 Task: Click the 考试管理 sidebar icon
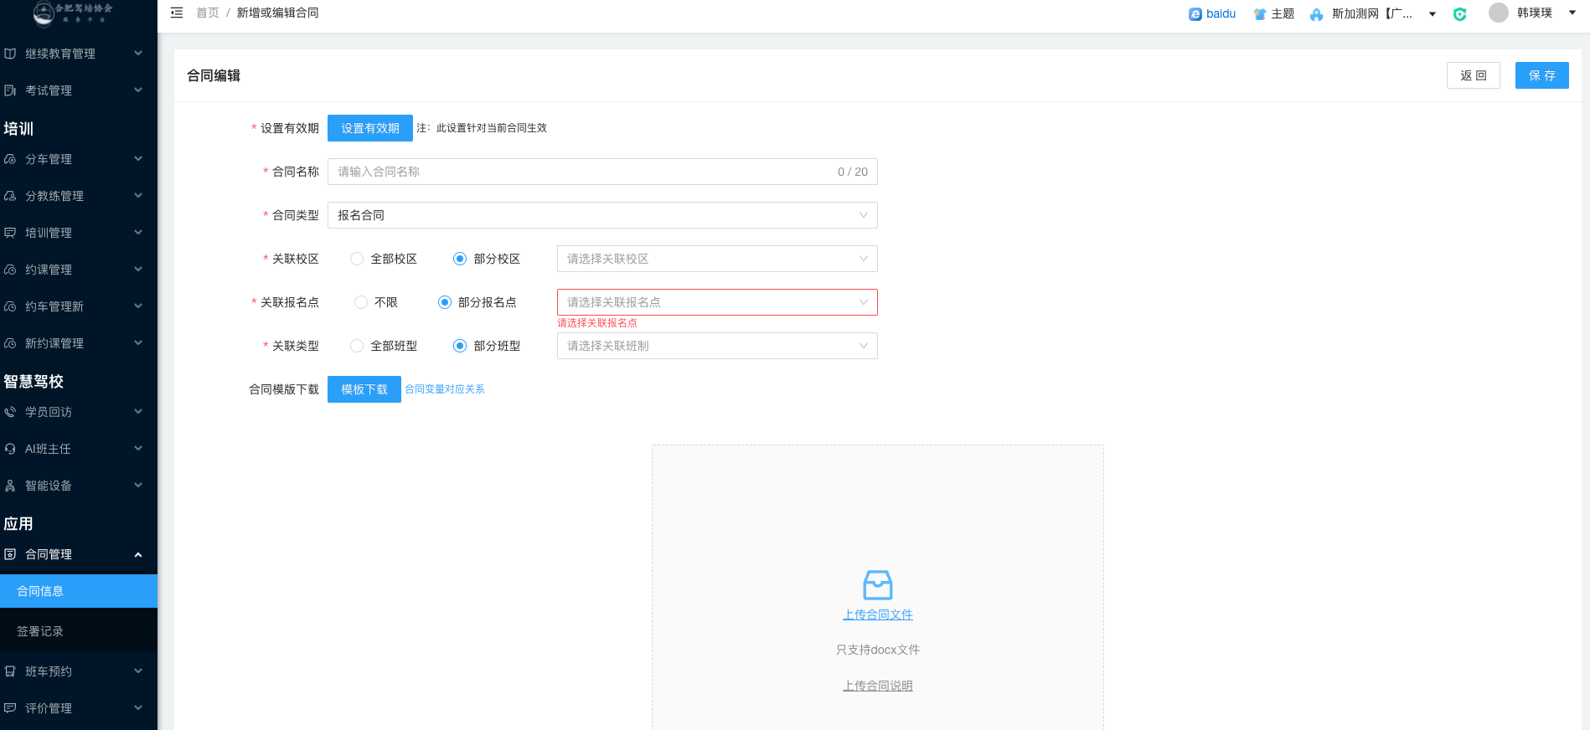pos(10,90)
